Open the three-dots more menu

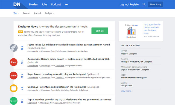tap(66, 4)
